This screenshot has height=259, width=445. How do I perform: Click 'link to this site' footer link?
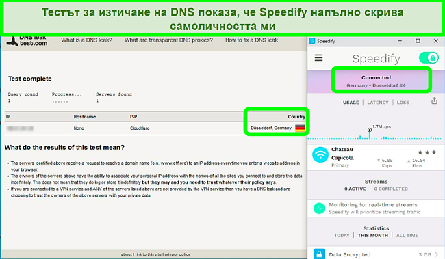pos(149,254)
